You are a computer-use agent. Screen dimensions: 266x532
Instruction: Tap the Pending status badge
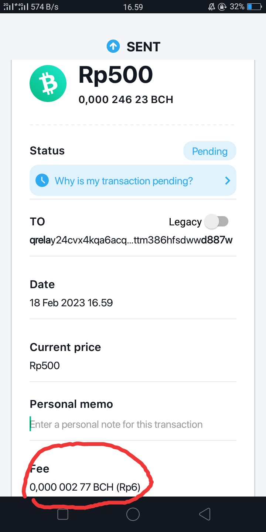point(209,151)
